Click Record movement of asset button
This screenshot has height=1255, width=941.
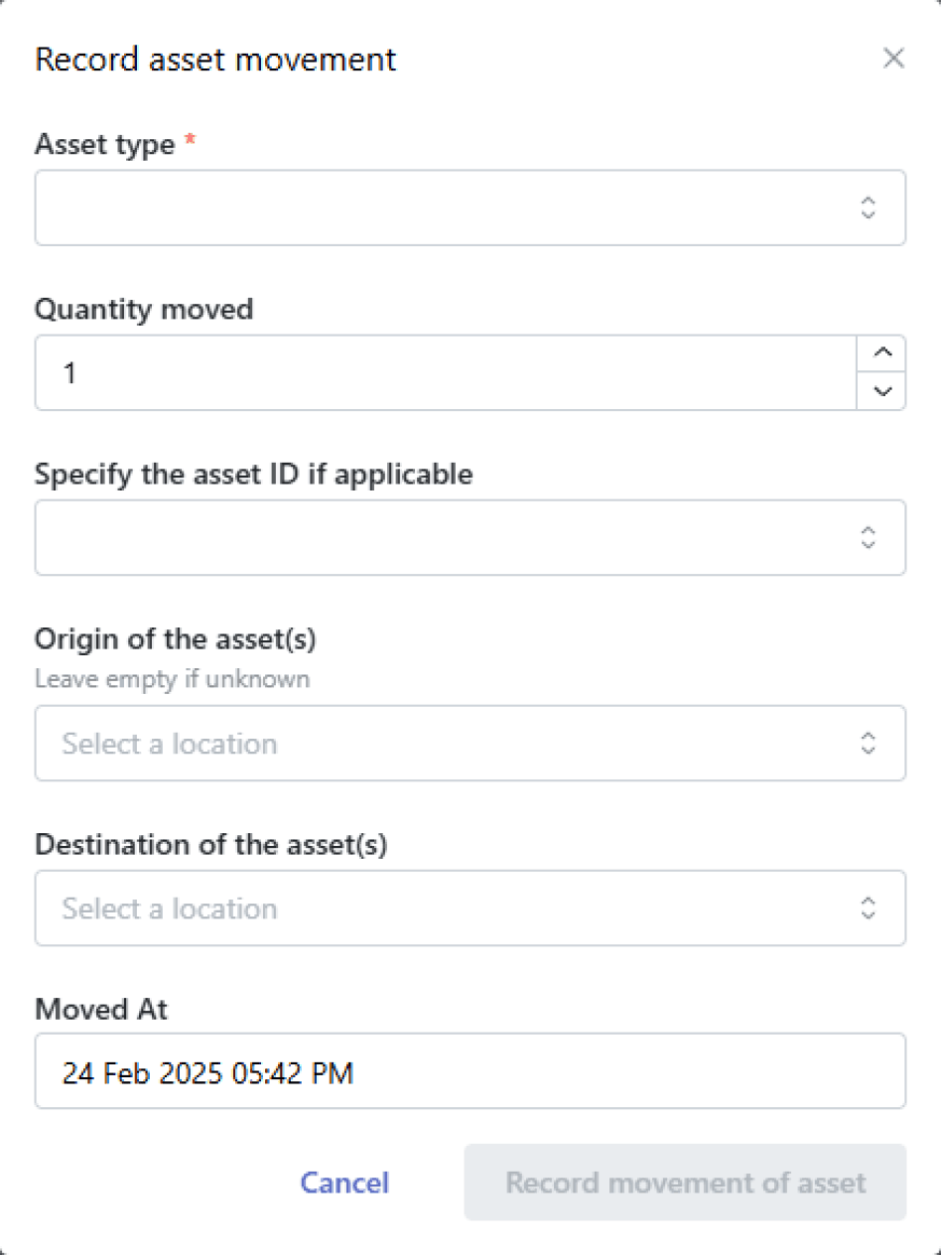click(685, 1183)
